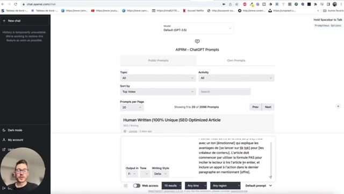
Task: Click inside the French prompt textarea
Action: [x=232, y=157]
